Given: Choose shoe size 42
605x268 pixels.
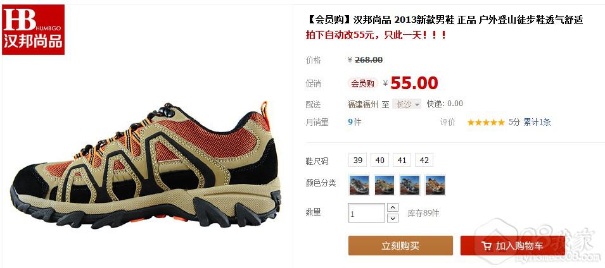Looking at the screenshot, I should click(424, 160).
